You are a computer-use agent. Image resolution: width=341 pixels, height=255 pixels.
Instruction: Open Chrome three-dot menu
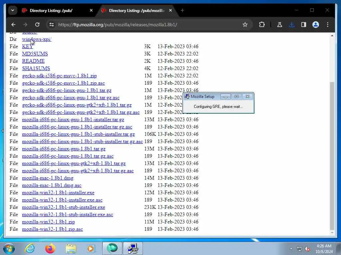[x=328, y=25]
